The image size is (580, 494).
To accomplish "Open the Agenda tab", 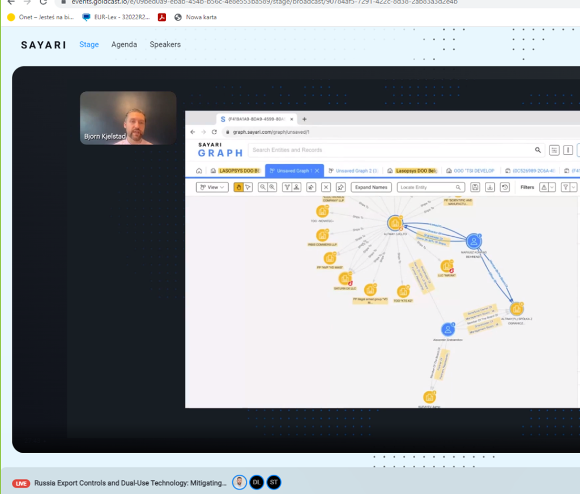I will (x=124, y=44).
